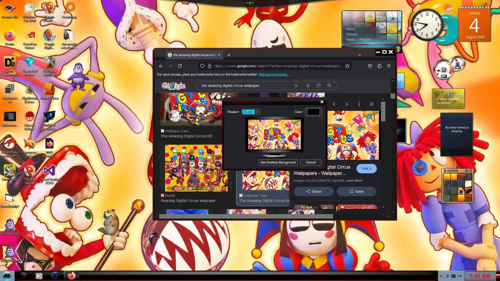Click the Visit button for the wallpaper

pos(366,169)
